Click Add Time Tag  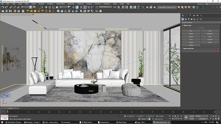pyautogui.click(x=159, y=119)
